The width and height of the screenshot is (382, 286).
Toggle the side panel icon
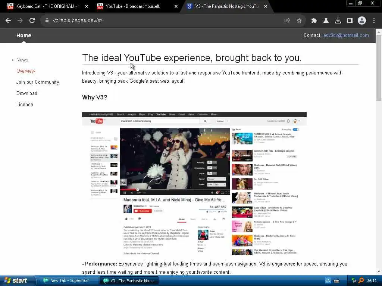pos(350,21)
